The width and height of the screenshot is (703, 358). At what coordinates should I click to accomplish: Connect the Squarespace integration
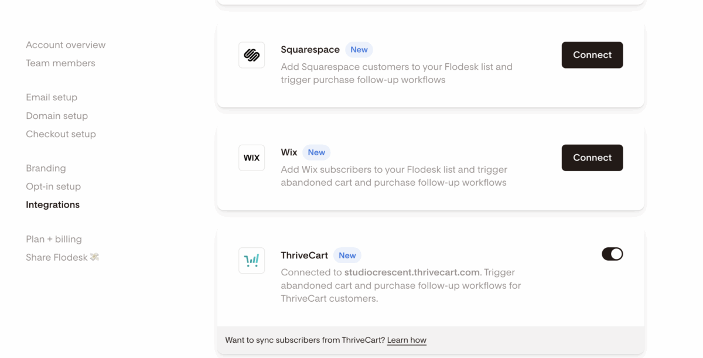(592, 55)
